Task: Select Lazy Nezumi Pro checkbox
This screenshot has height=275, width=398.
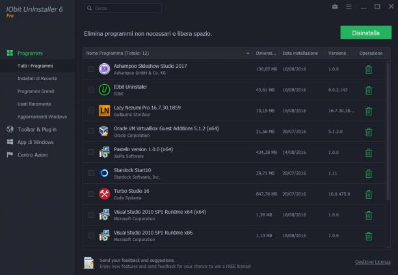Action: 91,110
